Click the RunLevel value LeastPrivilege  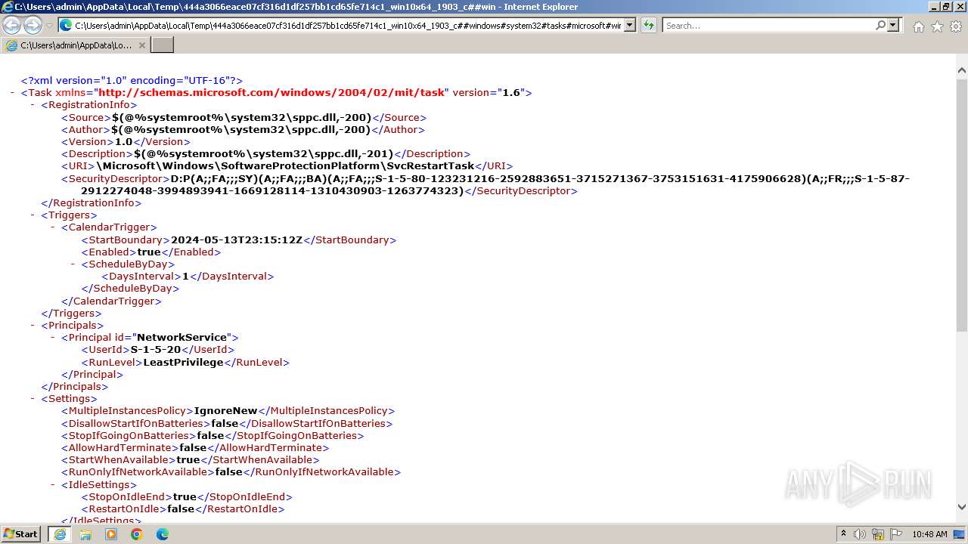tap(183, 363)
